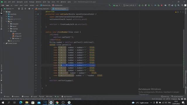The width and height of the screenshot is (187, 105).
Task: Open File Explorer from the taskbar
Action: tap(27, 102)
